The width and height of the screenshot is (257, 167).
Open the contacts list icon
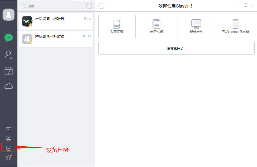(9, 55)
